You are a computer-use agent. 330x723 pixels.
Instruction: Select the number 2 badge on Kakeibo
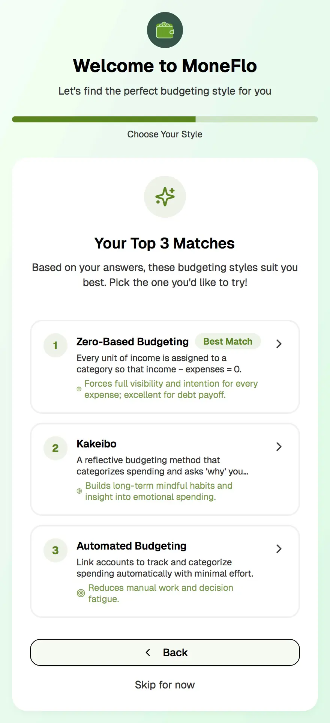click(x=55, y=448)
